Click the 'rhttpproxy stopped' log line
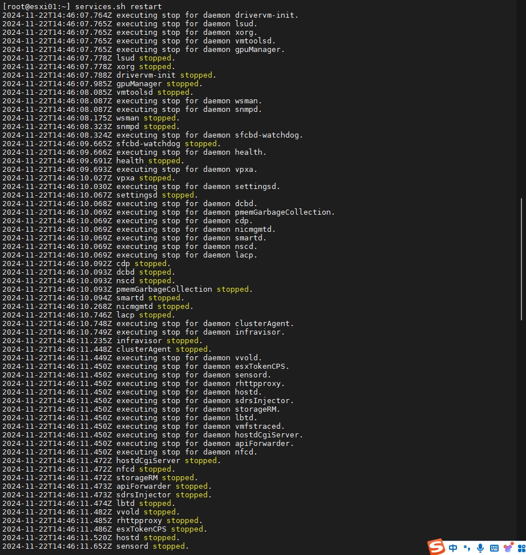This screenshot has width=526, height=555. 158,520
